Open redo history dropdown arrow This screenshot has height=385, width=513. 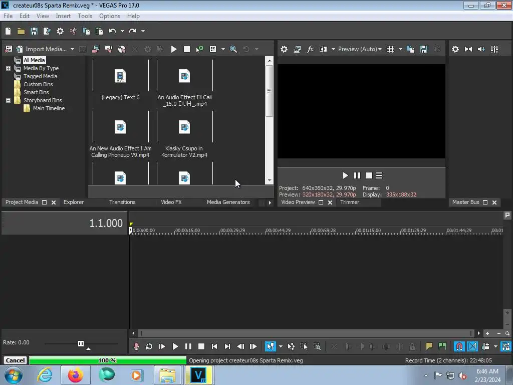(x=143, y=31)
